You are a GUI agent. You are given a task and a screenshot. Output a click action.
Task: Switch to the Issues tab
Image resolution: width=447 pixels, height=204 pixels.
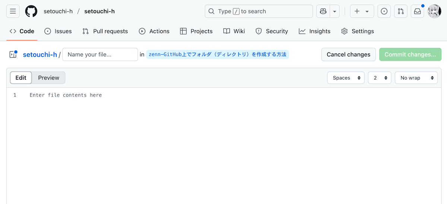58,31
